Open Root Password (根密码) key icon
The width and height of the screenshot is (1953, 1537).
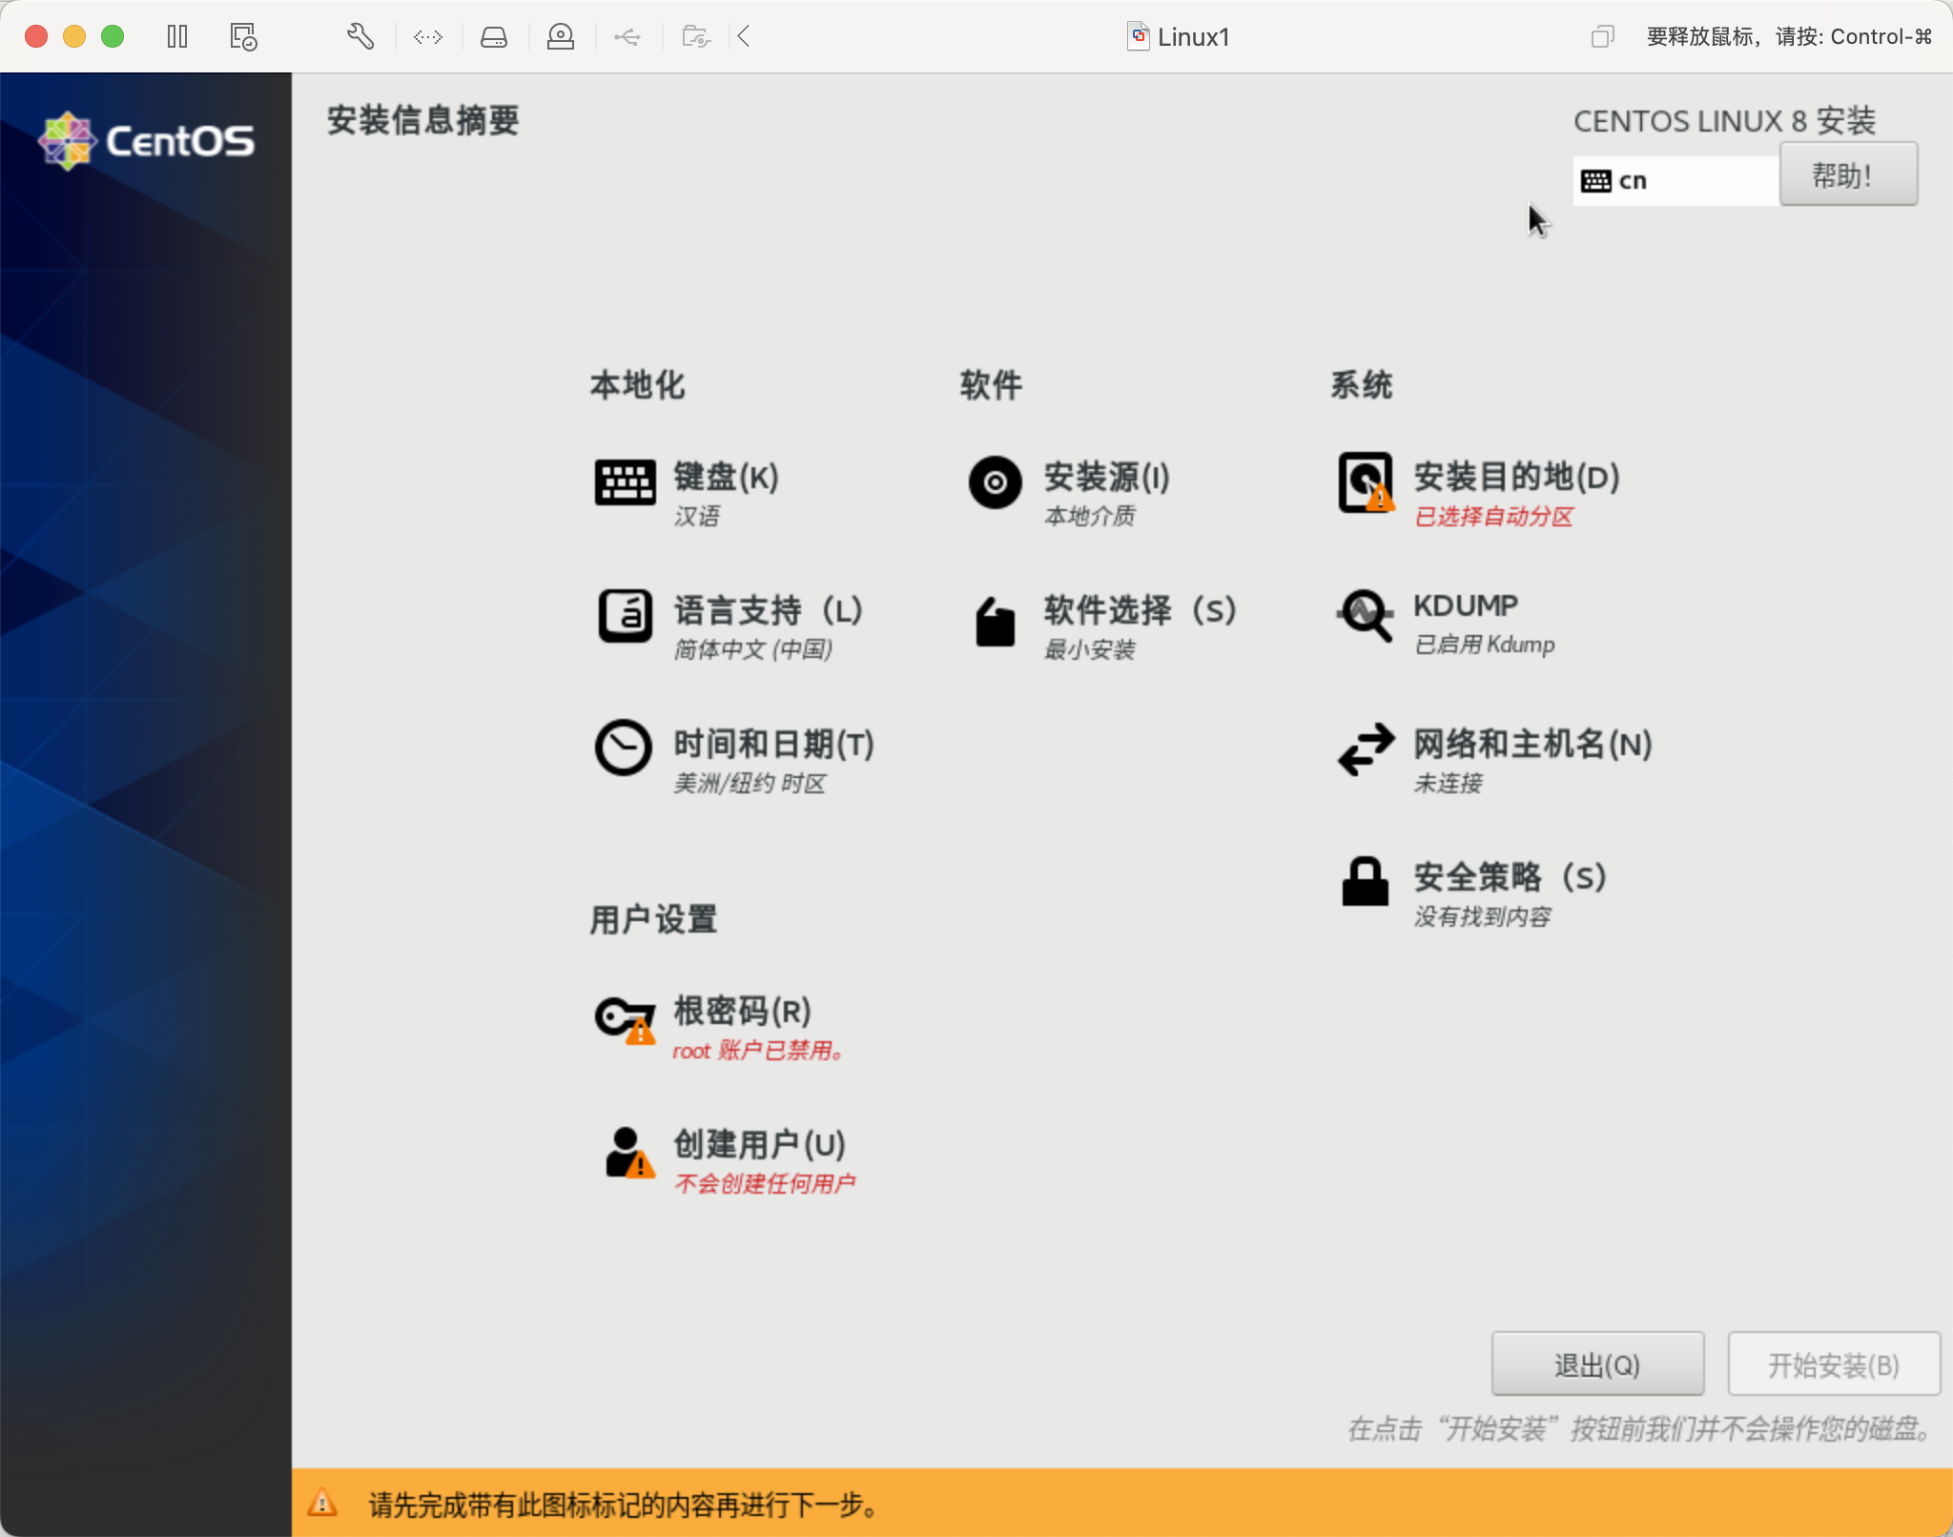coord(625,1018)
